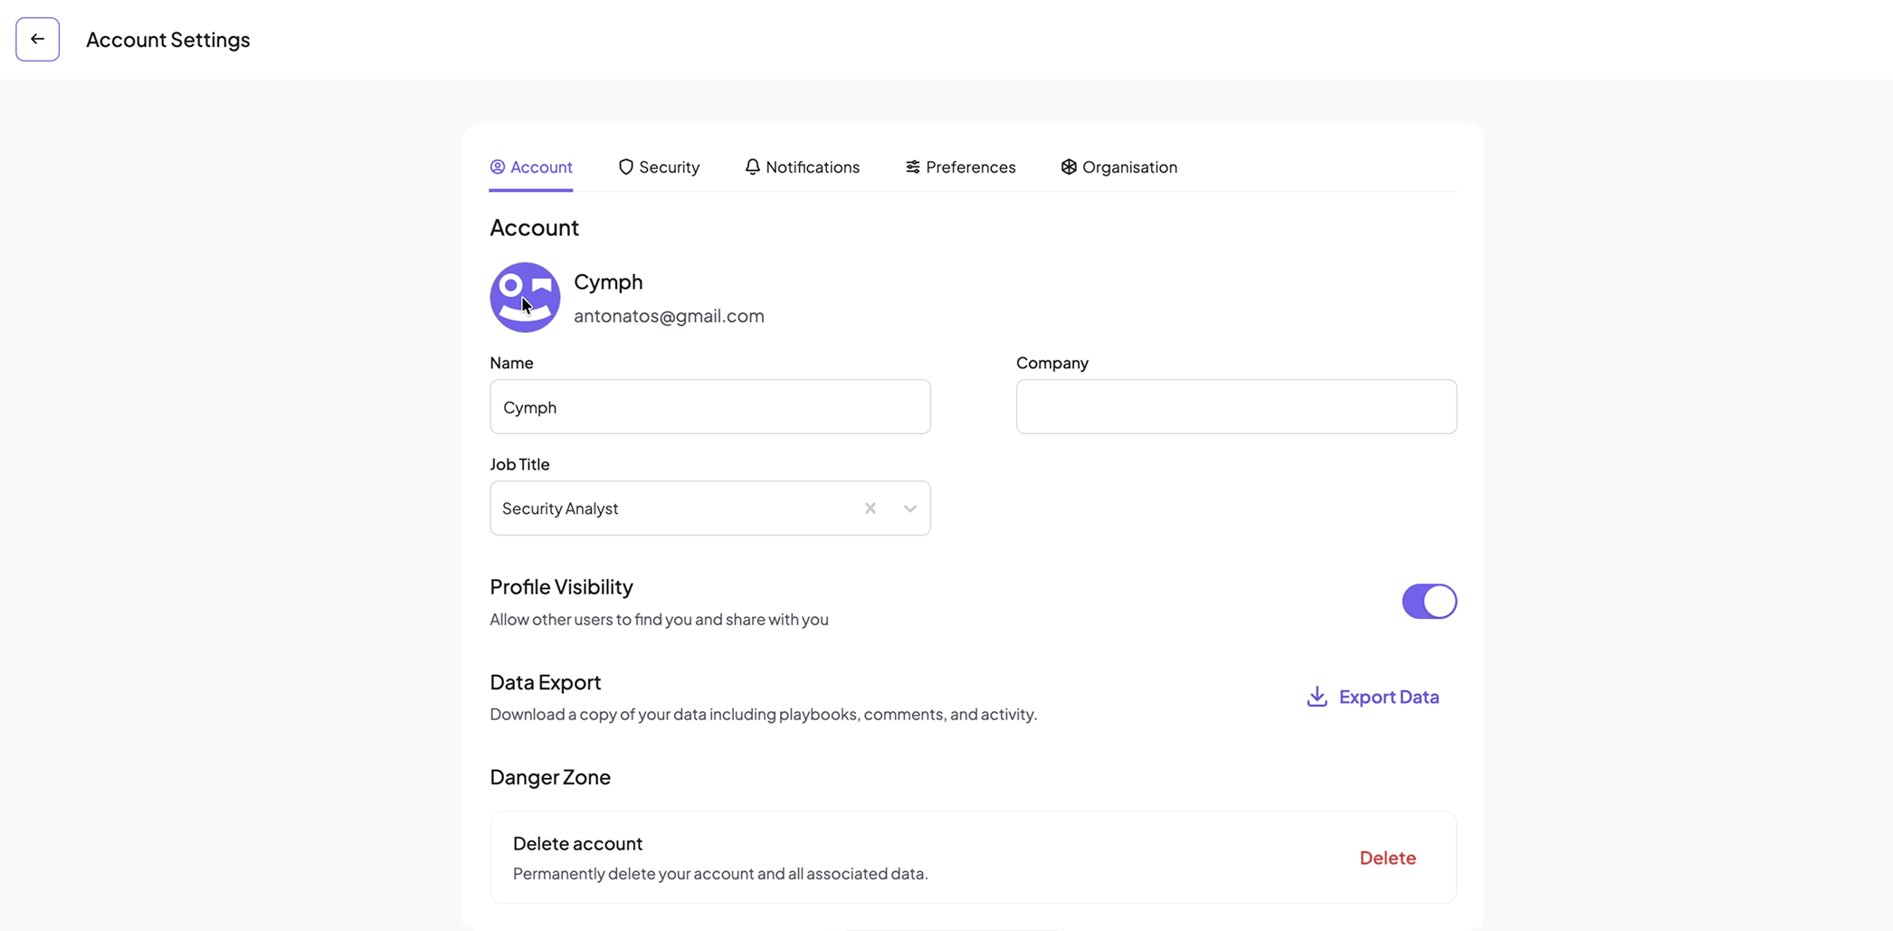This screenshot has width=1893, height=931.
Task: Click the Profile Visibility heading
Action: click(561, 586)
